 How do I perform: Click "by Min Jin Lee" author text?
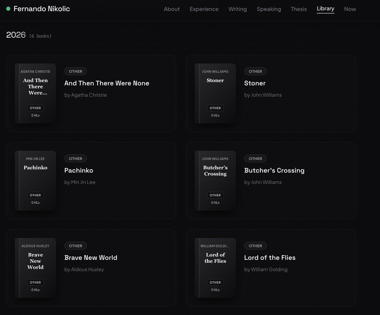click(80, 182)
